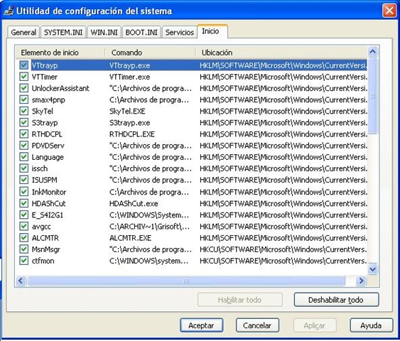
Task: Select the ALCMTR.EXE command text
Action: pos(130,238)
